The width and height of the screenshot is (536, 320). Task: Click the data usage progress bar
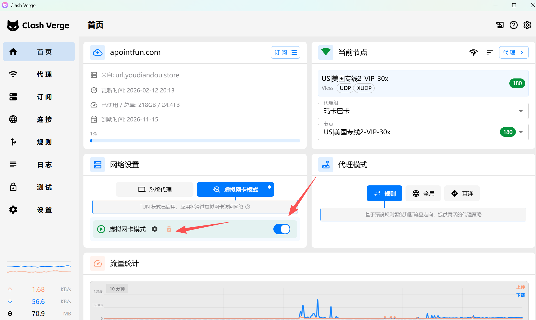pyautogui.click(x=195, y=141)
